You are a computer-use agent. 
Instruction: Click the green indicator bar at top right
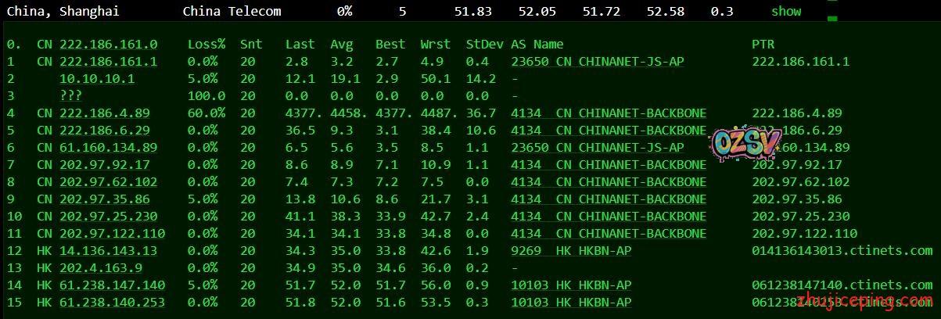[x=832, y=12]
